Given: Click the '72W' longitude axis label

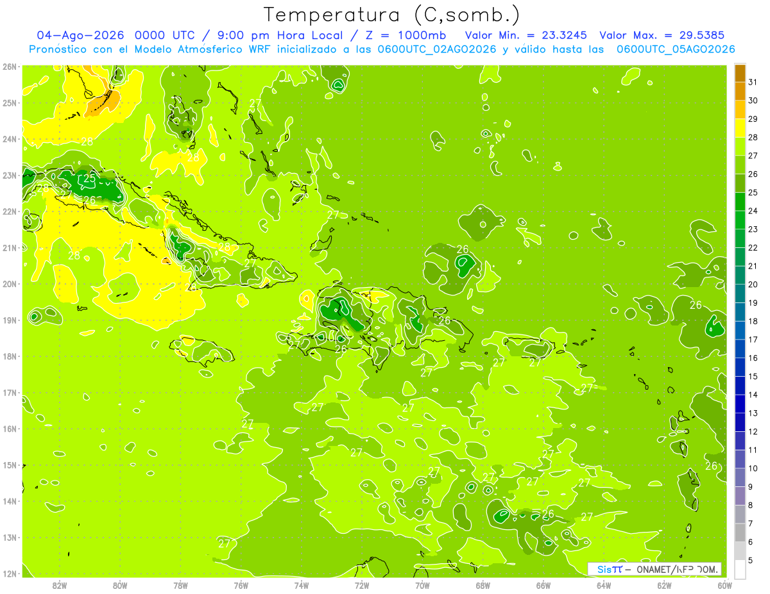Looking at the screenshot, I should point(362,585).
